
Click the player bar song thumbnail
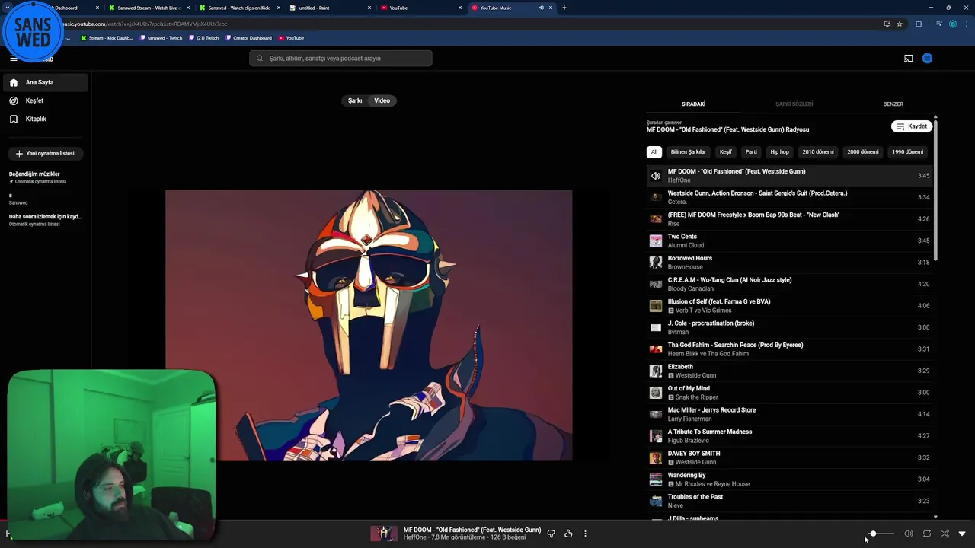point(384,534)
